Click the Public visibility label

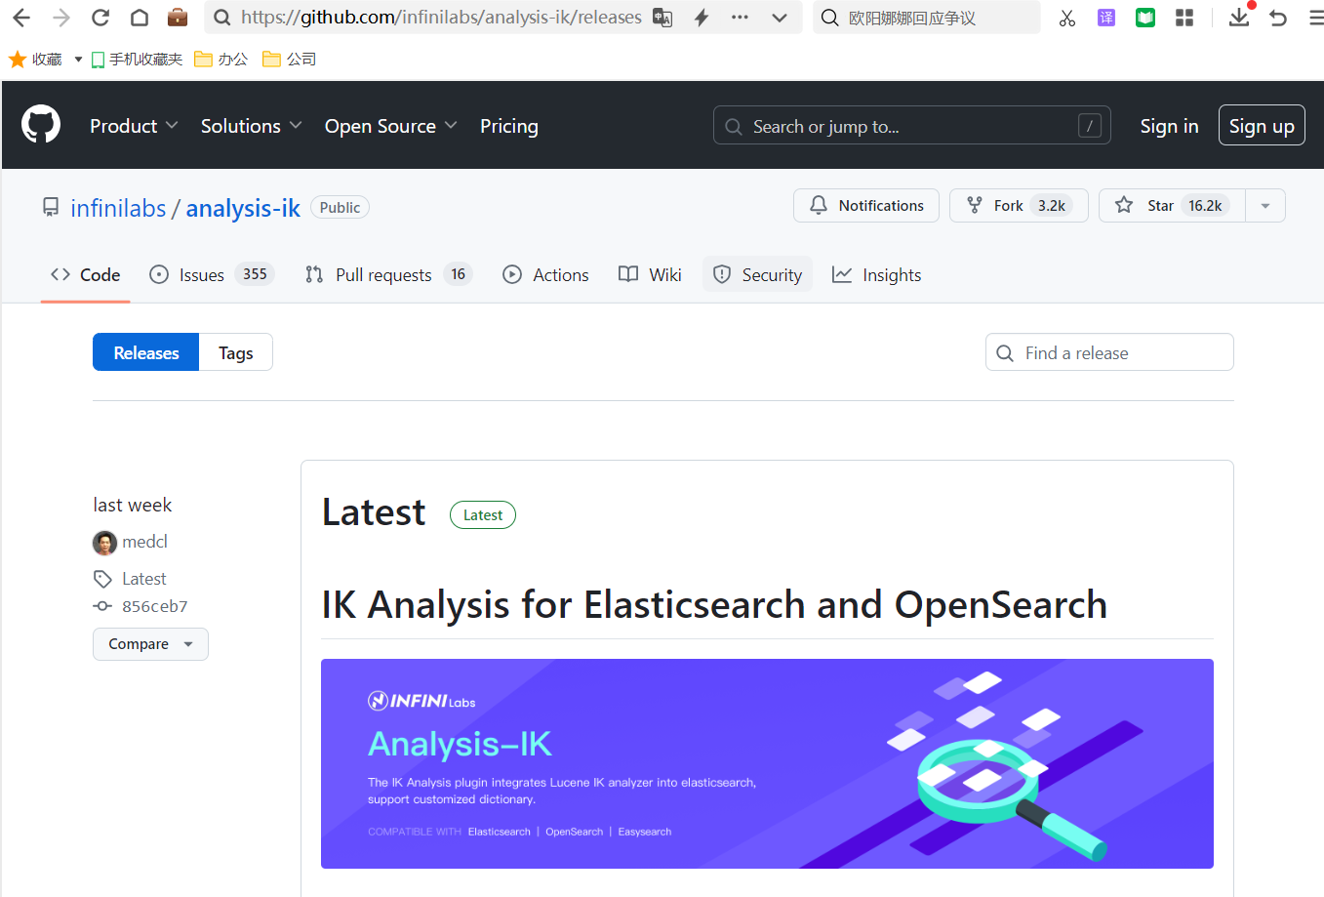click(340, 207)
